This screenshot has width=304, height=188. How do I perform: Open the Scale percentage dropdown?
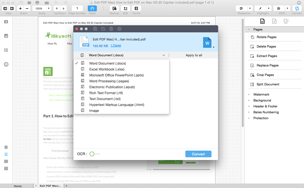pyautogui.click(x=49, y=8)
